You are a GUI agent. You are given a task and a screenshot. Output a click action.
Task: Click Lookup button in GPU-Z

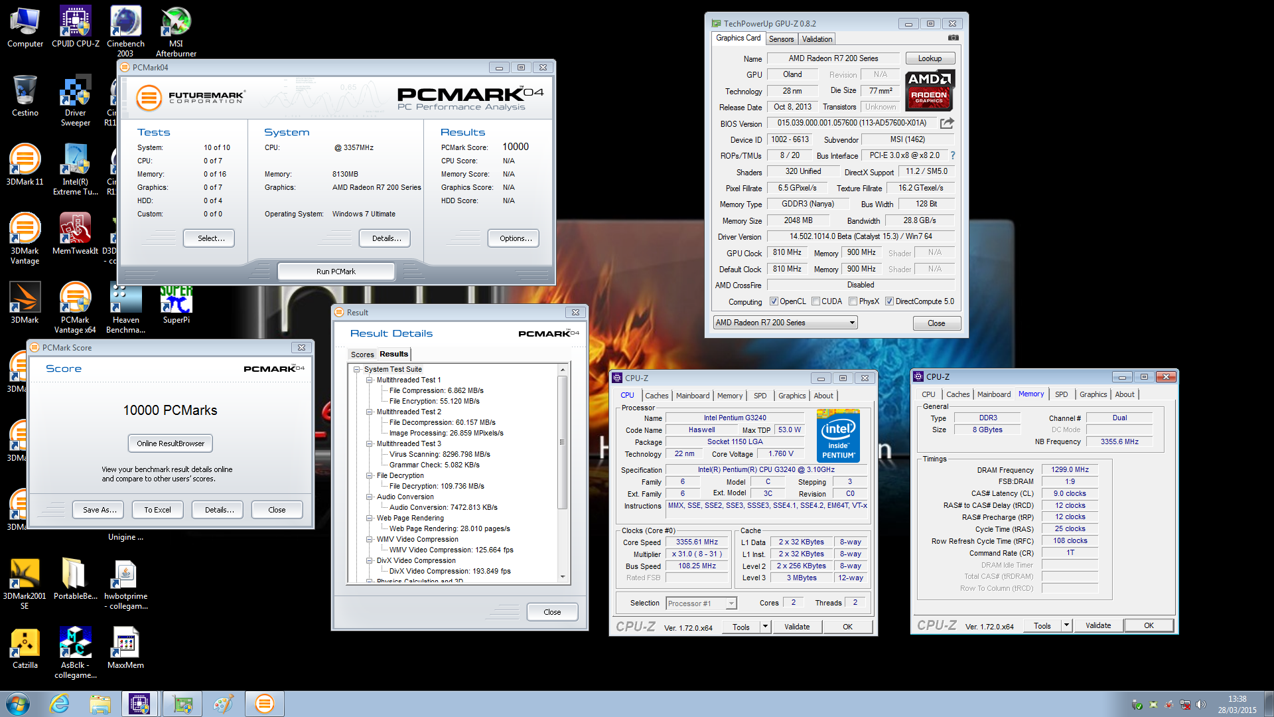coord(930,58)
